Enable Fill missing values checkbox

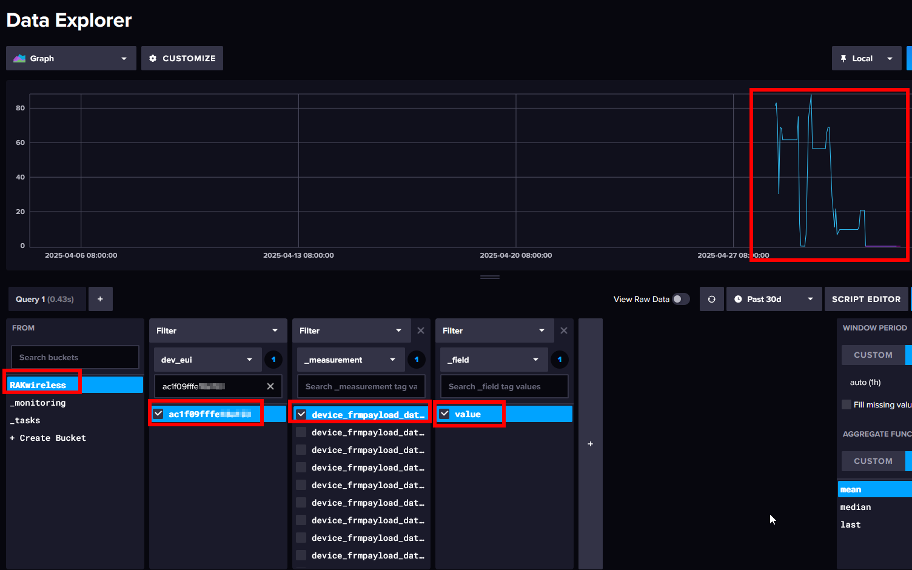847,404
